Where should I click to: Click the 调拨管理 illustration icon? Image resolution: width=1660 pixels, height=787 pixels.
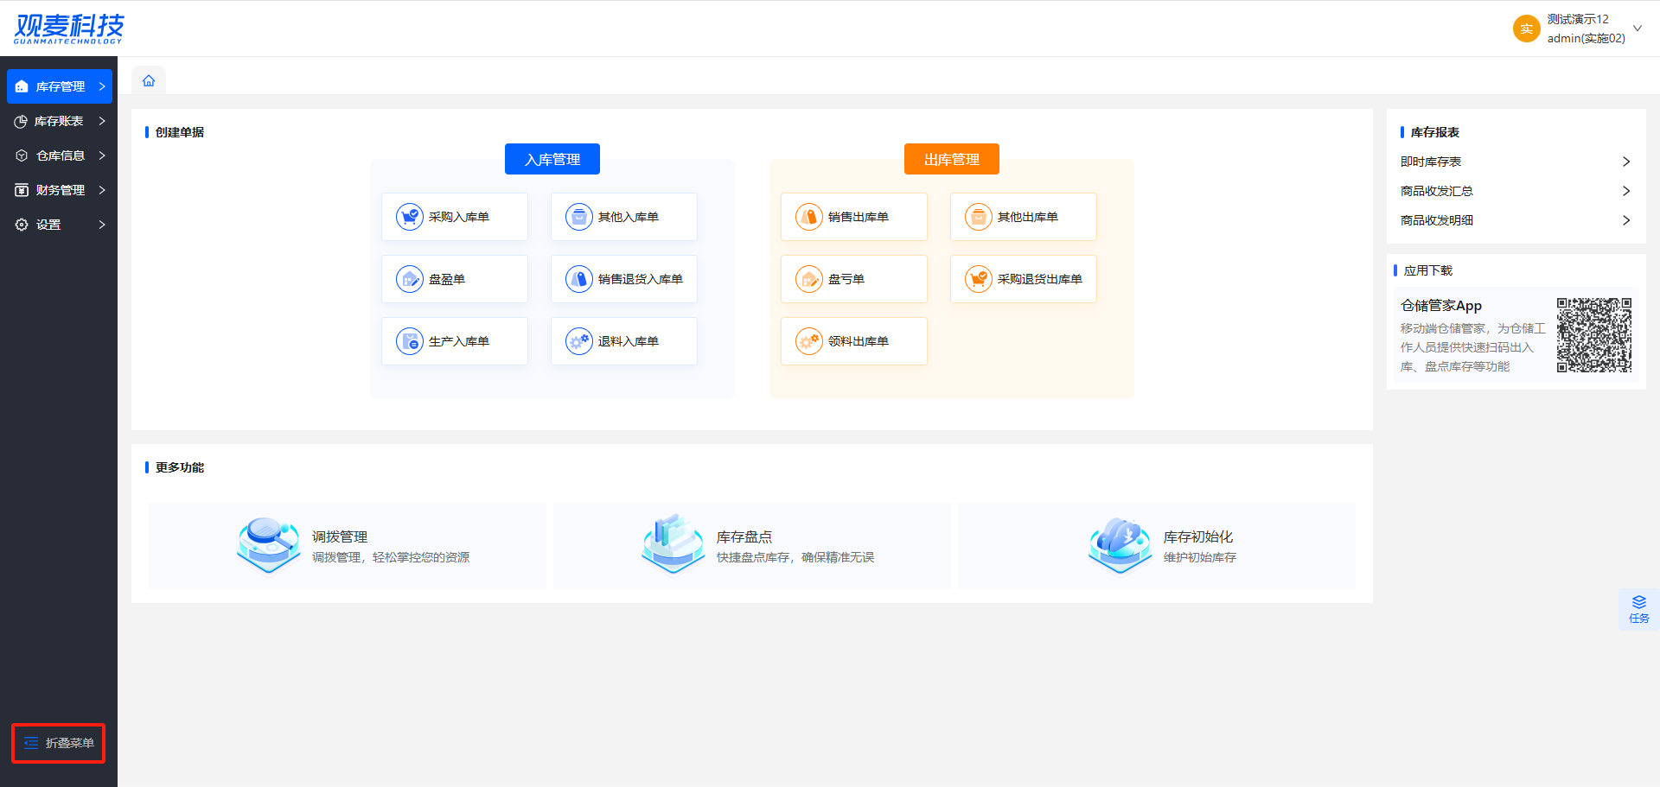click(x=269, y=545)
